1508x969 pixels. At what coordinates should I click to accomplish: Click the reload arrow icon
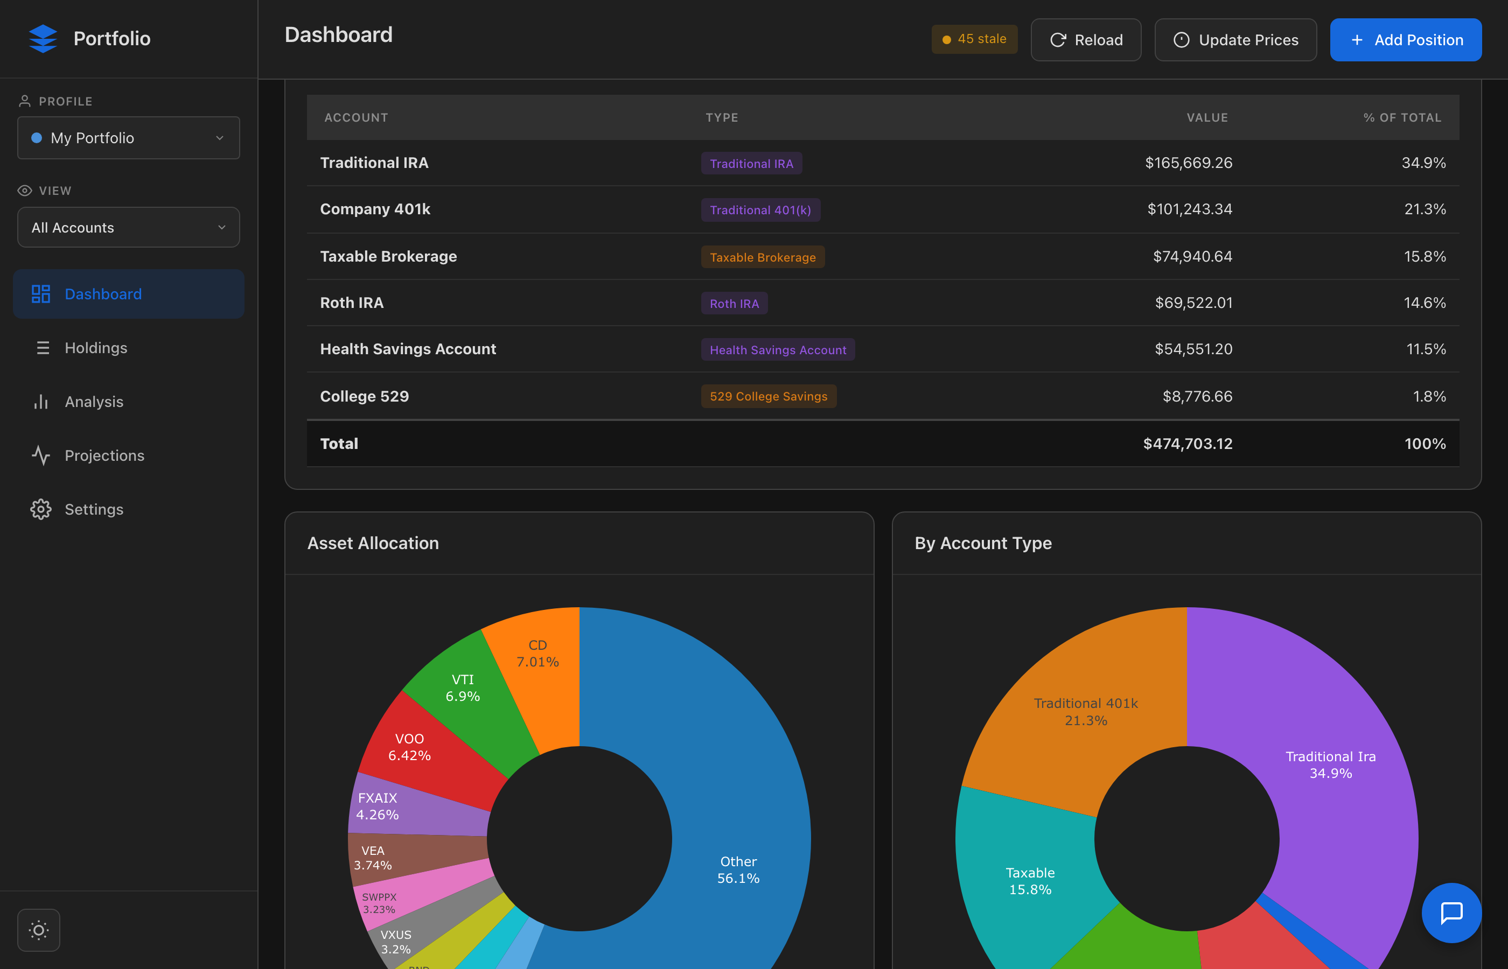tap(1058, 40)
